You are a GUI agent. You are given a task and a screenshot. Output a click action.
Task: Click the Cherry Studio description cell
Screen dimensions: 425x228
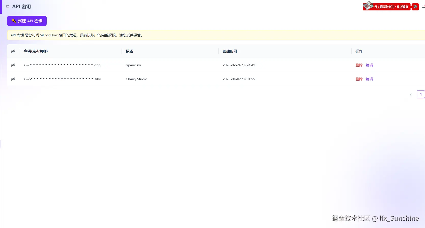(136, 79)
